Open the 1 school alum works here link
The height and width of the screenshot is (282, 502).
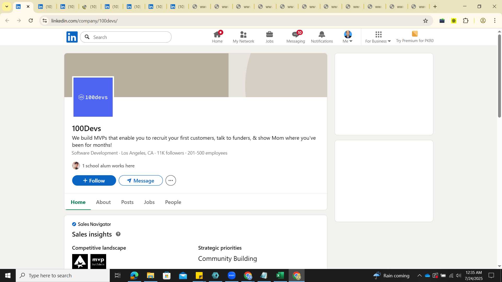coord(109,166)
